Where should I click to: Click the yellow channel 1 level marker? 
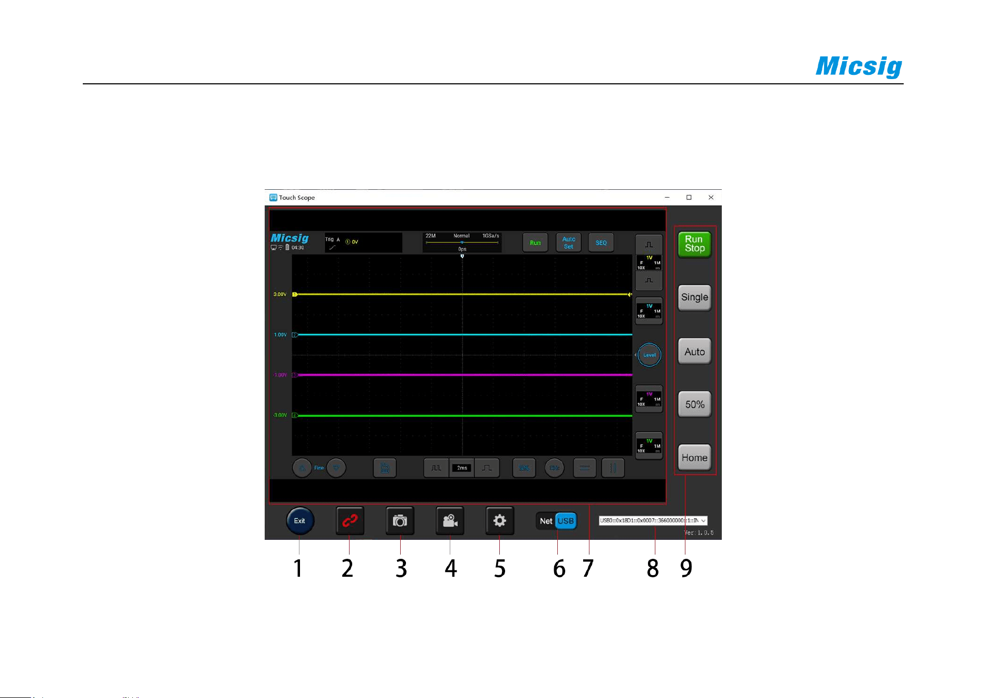click(295, 294)
